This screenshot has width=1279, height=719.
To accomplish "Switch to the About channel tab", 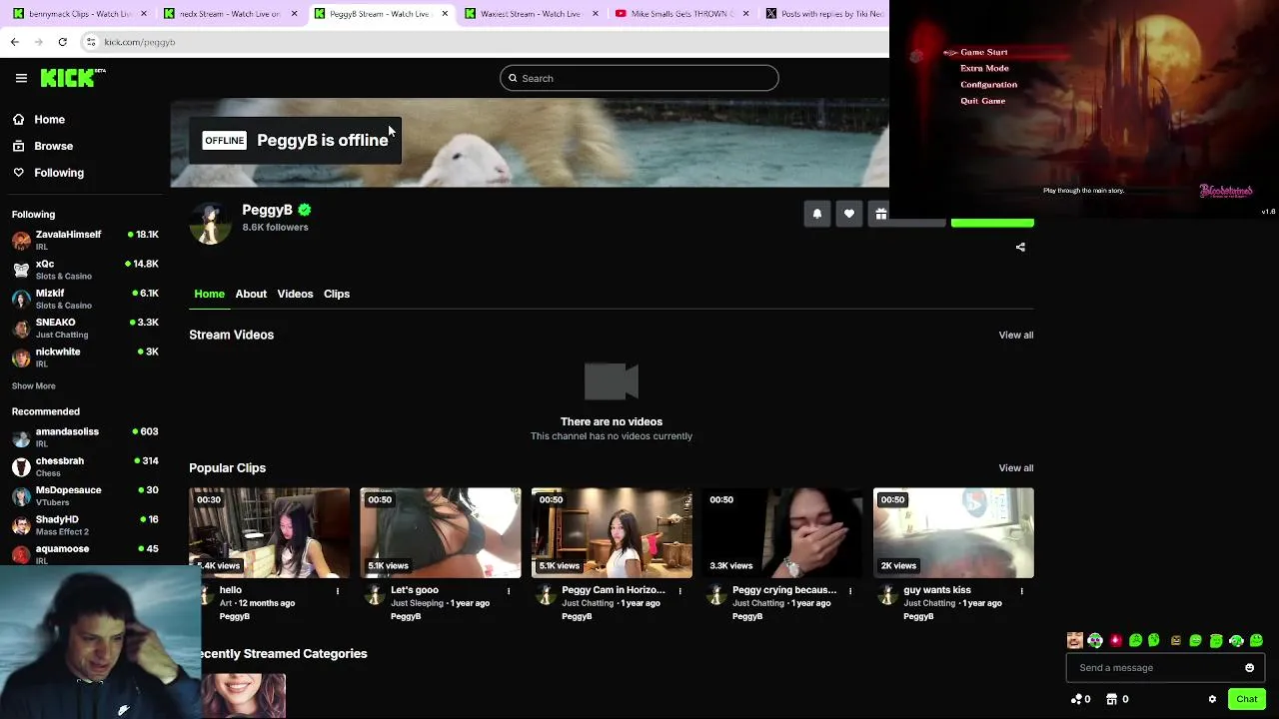I will click(251, 294).
